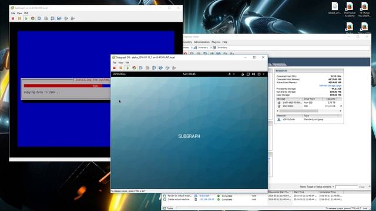Click the Tasks button in vSphere status bar
376x211 pixels.
pyautogui.click(x=168, y=209)
